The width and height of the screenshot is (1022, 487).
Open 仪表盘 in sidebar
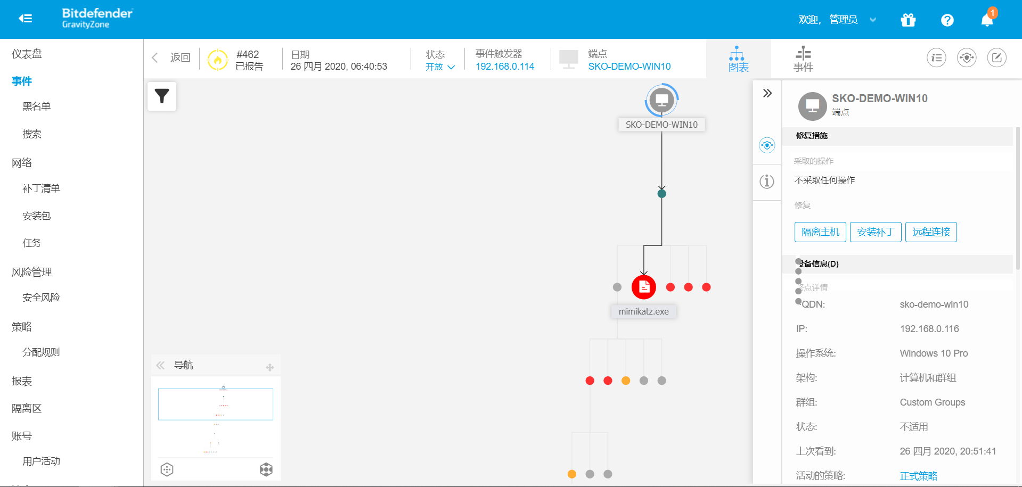[27, 54]
